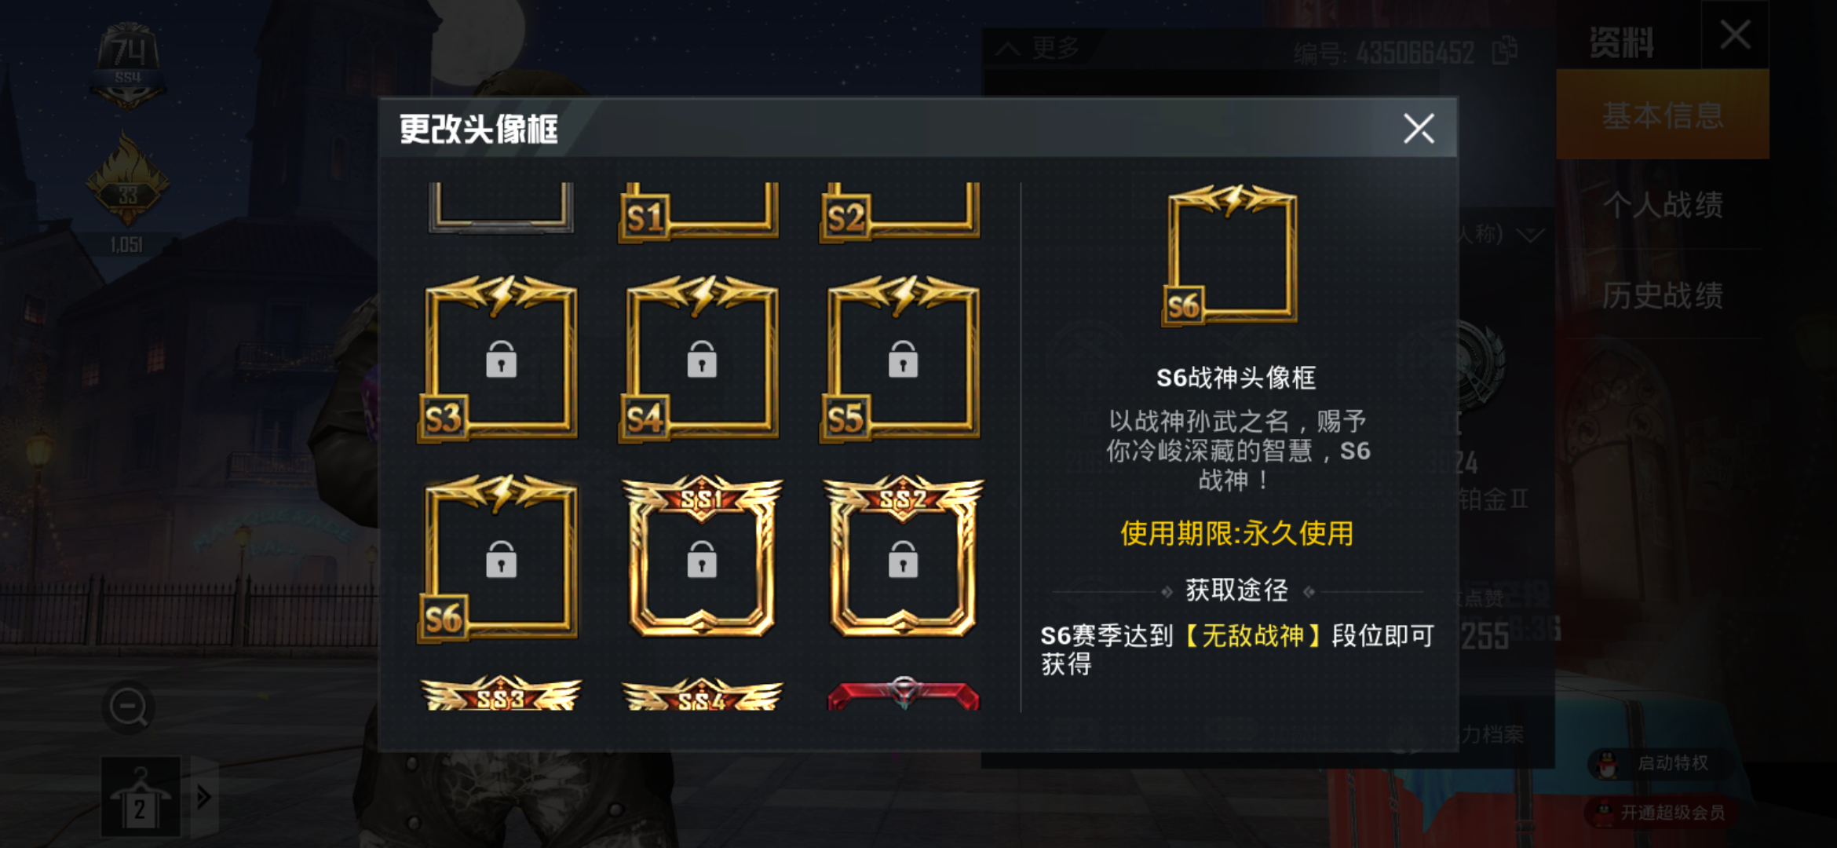Select the plain silver default frame
Image resolution: width=1837 pixels, height=848 pixels.
coord(501,209)
